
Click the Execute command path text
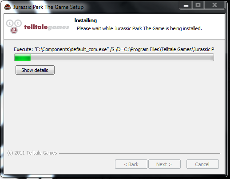[114, 49]
